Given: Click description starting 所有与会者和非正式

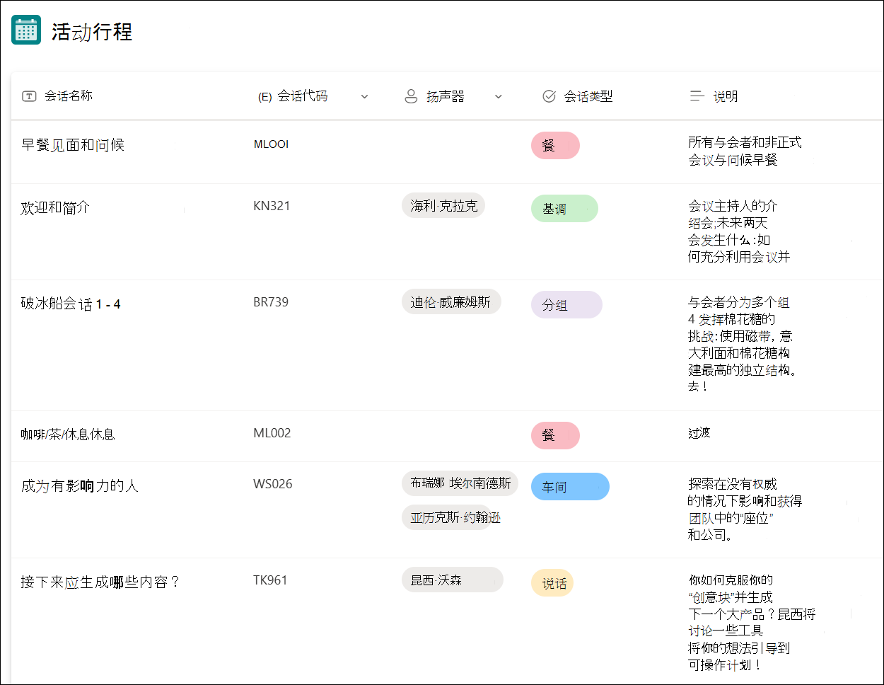Looking at the screenshot, I should pyautogui.click(x=745, y=151).
